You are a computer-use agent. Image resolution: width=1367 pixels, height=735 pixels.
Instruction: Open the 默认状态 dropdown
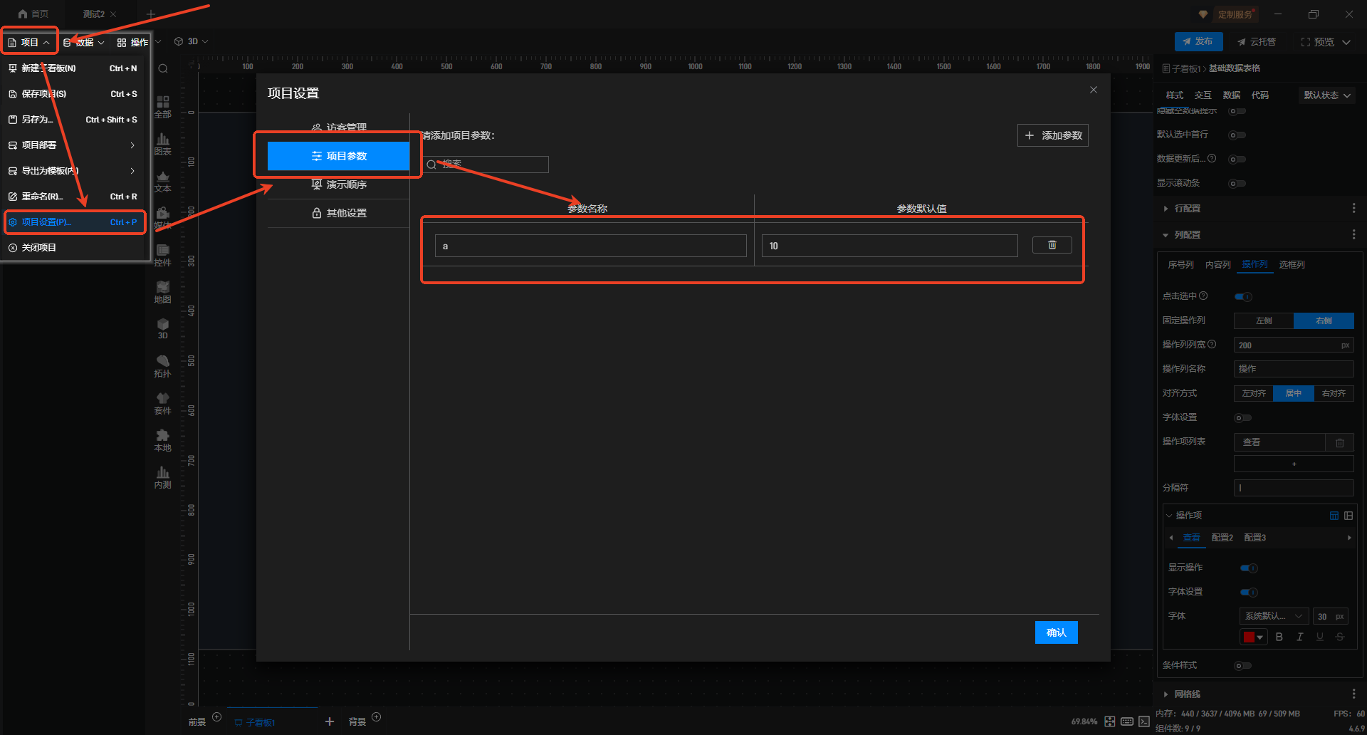click(1326, 95)
